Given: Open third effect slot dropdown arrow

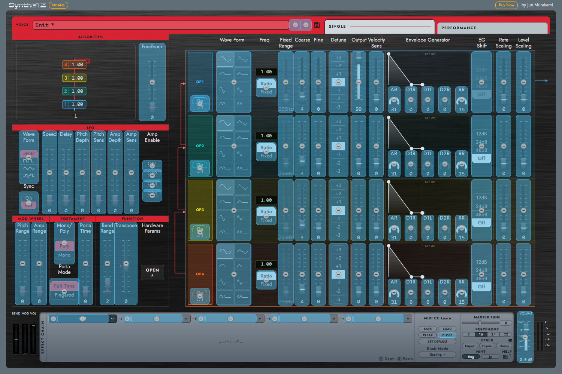Looking at the screenshot, I should tap(260, 319).
